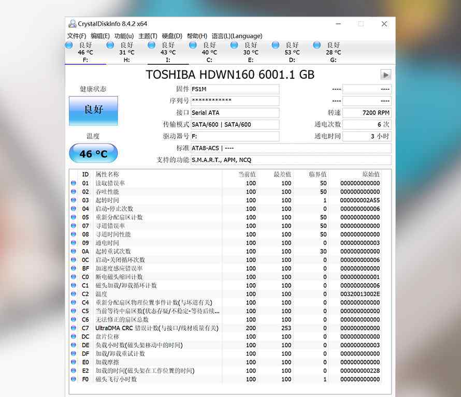Image resolution: width=461 pixels, height=397 pixels.
Task: Click the next disk arrow button
Action: [x=385, y=75]
